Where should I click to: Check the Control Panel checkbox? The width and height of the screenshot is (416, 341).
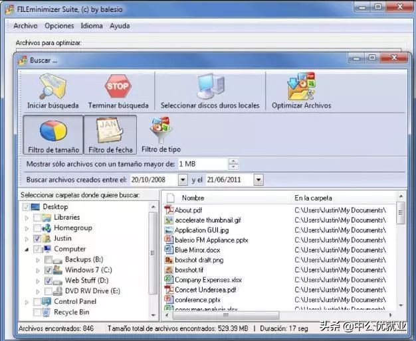(x=37, y=301)
